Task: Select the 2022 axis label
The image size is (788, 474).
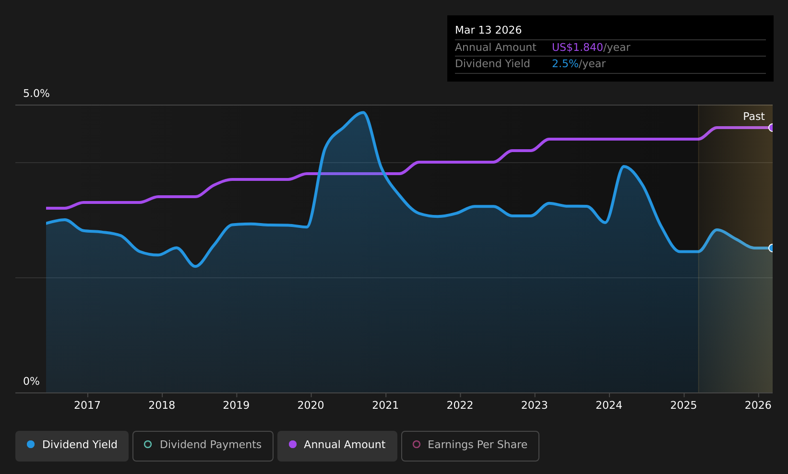Action: pyautogui.click(x=460, y=405)
